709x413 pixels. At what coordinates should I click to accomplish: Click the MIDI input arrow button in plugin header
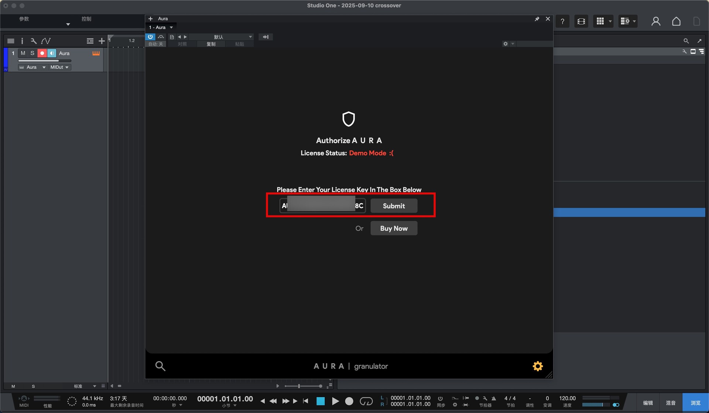coord(266,37)
